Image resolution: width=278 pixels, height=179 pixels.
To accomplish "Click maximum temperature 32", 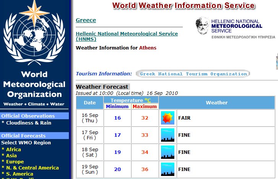I will (145, 118).
